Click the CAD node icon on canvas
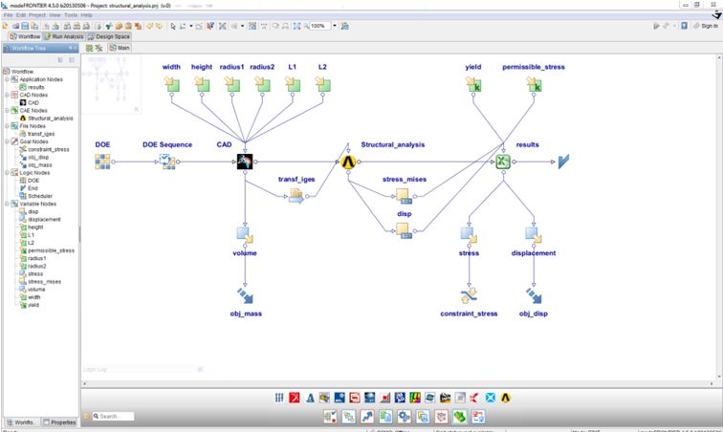Viewport: 723px width, 432px height. tap(246, 162)
